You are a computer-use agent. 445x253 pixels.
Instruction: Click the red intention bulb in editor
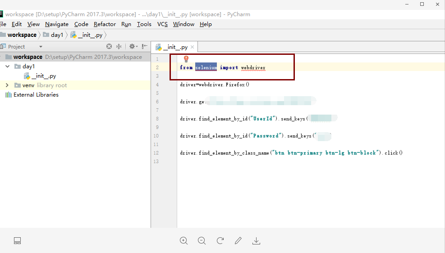pyautogui.click(x=186, y=59)
